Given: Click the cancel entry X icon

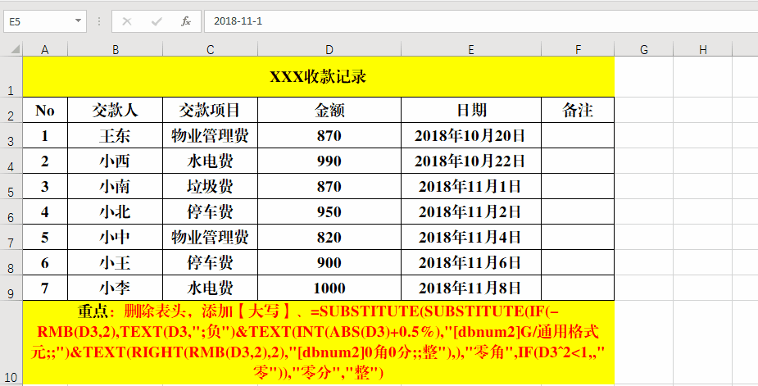Looking at the screenshot, I should [127, 21].
